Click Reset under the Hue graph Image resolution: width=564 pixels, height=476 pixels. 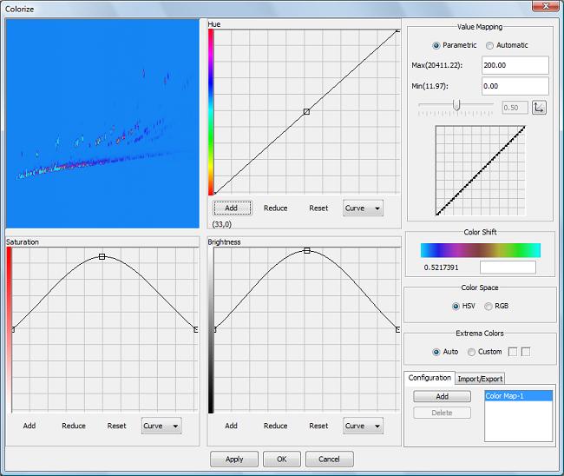point(318,208)
